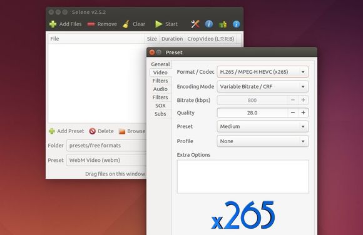Click the first blue info icon
The image size is (363, 235).
pos(209,24)
